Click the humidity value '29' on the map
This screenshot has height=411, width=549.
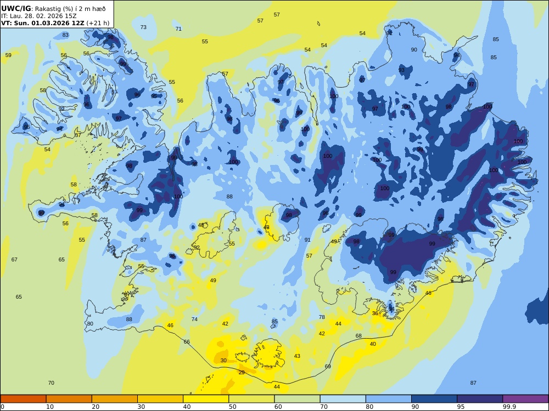click(x=242, y=373)
